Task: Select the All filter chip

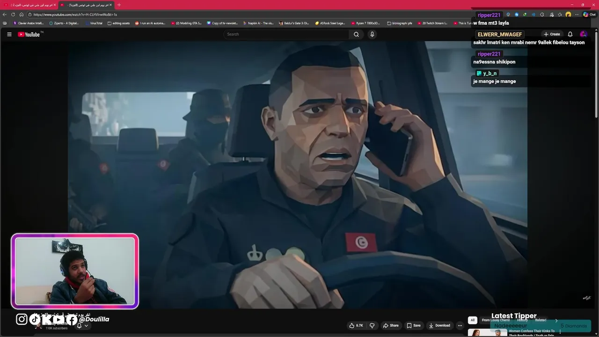Action: [x=473, y=320]
